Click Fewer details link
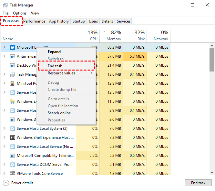The width and height of the screenshot is (215, 191). [x=22, y=183]
